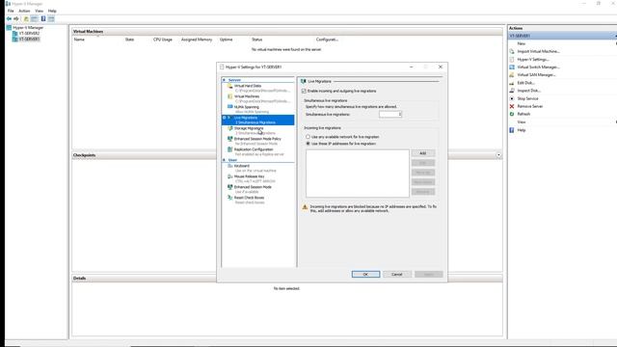Click the Replication Configuration icon
This screenshot has width=617, height=347.
point(230,149)
